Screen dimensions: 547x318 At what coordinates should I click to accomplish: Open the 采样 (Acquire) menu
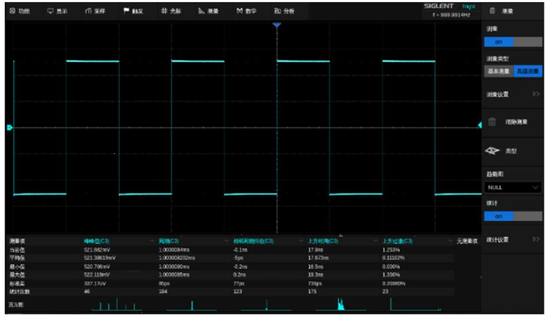click(95, 11)
